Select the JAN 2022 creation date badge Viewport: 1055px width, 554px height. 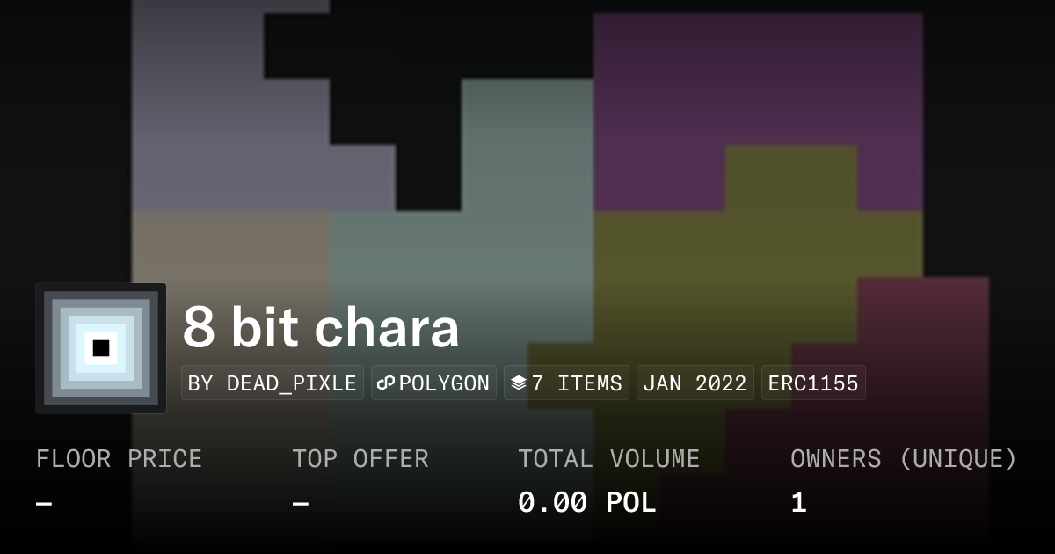[695, 383]
